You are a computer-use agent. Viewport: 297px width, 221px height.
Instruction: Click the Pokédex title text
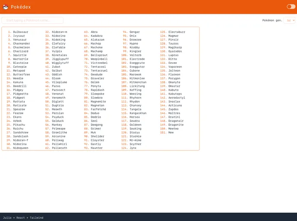coord(21,6)
